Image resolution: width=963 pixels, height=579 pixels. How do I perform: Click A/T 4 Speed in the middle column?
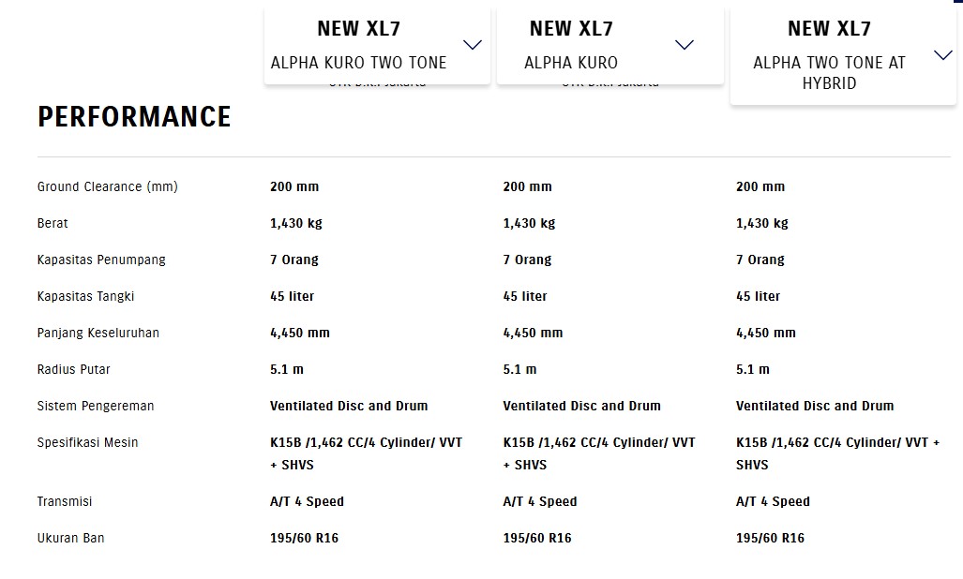point(540,501)
